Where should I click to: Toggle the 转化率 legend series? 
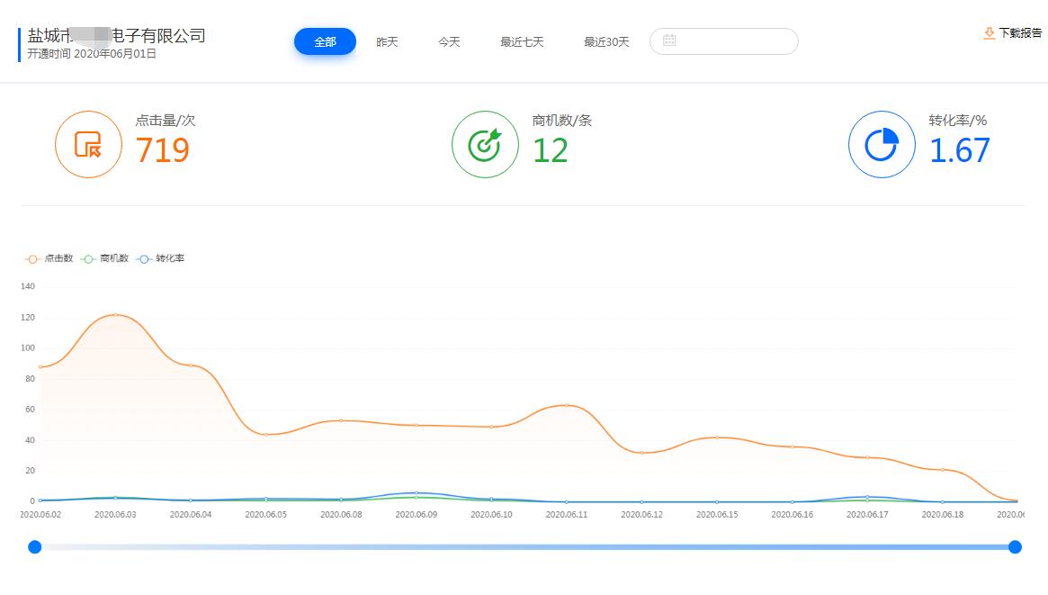[x=161, y=258]
